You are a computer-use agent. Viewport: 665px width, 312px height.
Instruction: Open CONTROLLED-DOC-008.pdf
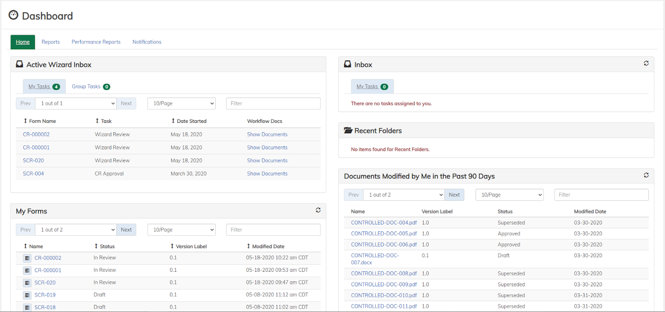(384, 273)
